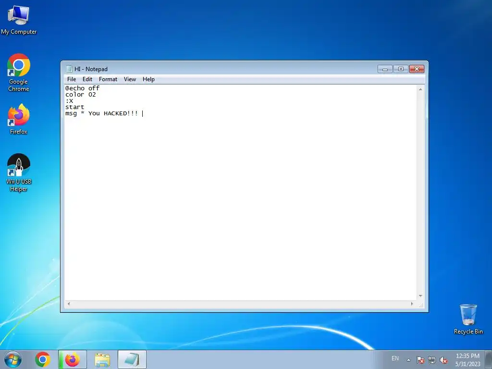Click the horizontal scrollbar left arrow
The height and width of the screenshot is (369, 492).
[x=69, y=304]
